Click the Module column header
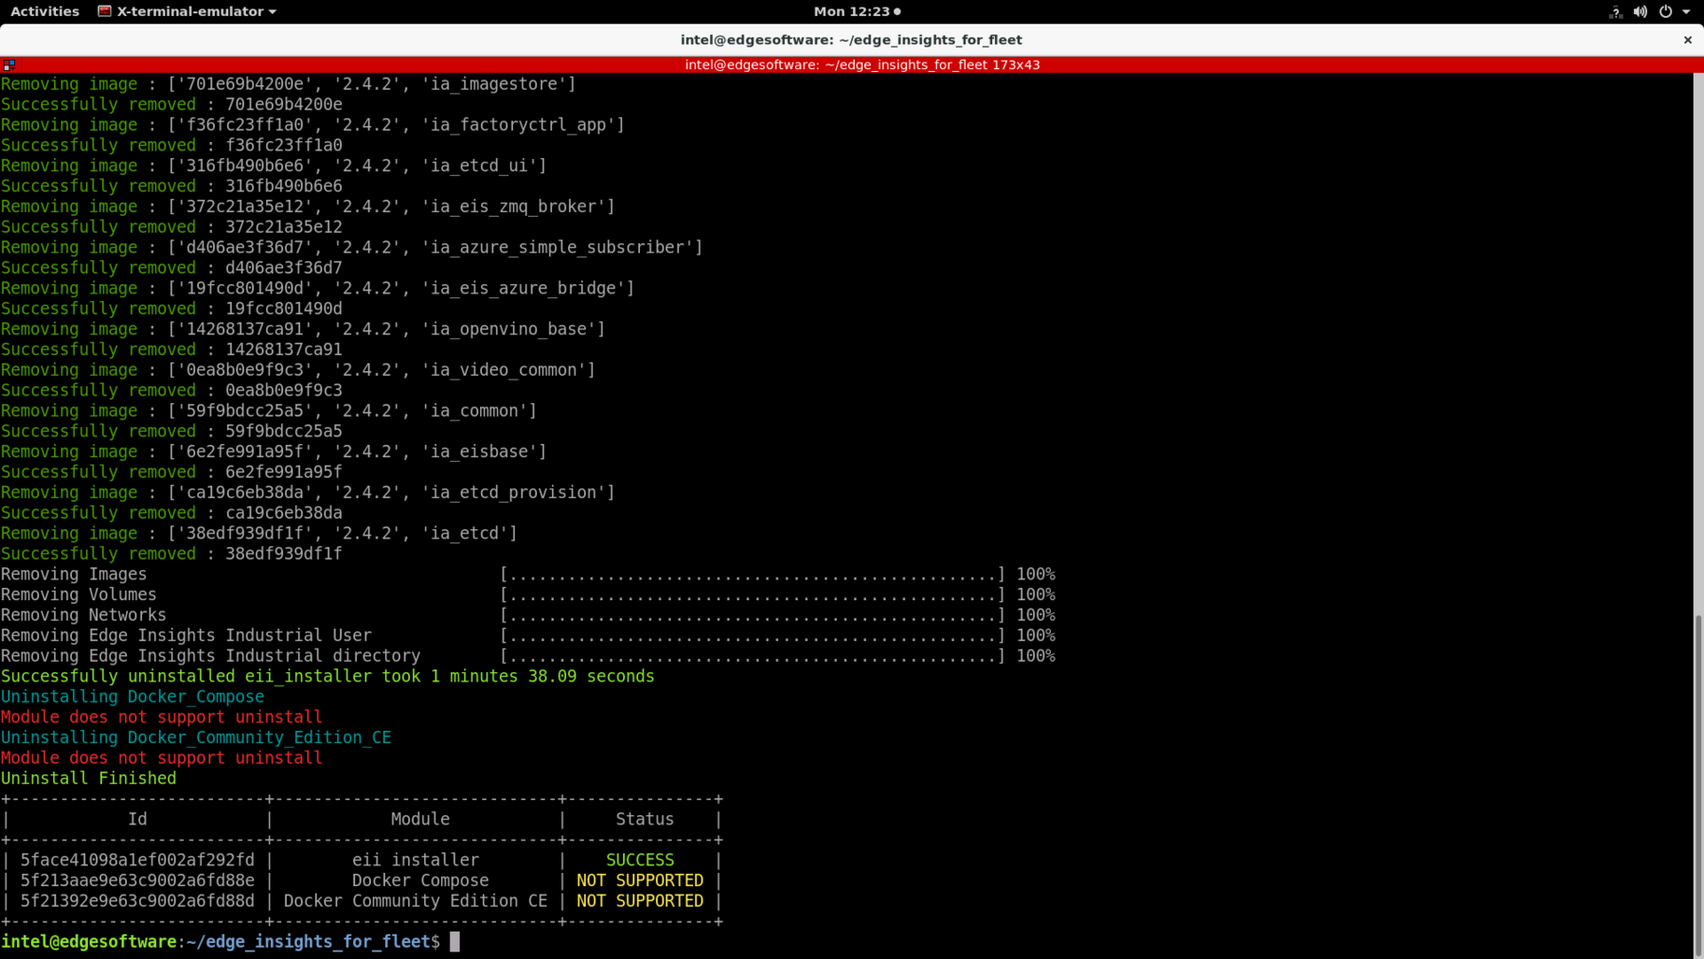This screenshot has width=1704, height=959. (x=420, y=819)
